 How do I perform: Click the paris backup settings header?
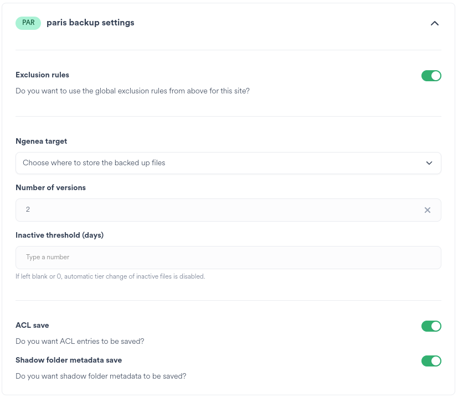[90, 23]
